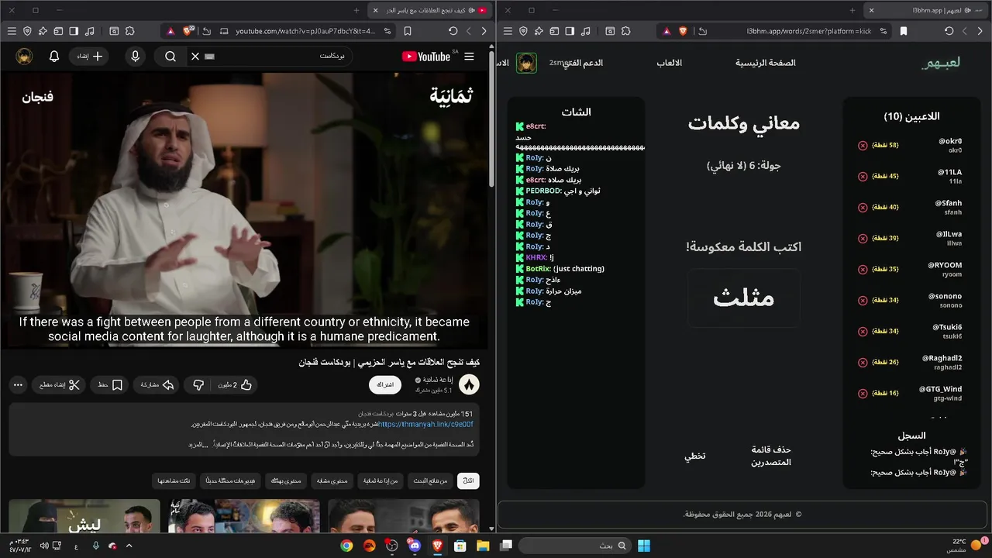
Task: Reload the l3bhm.app browser window
Action: [x=949, y=31]
